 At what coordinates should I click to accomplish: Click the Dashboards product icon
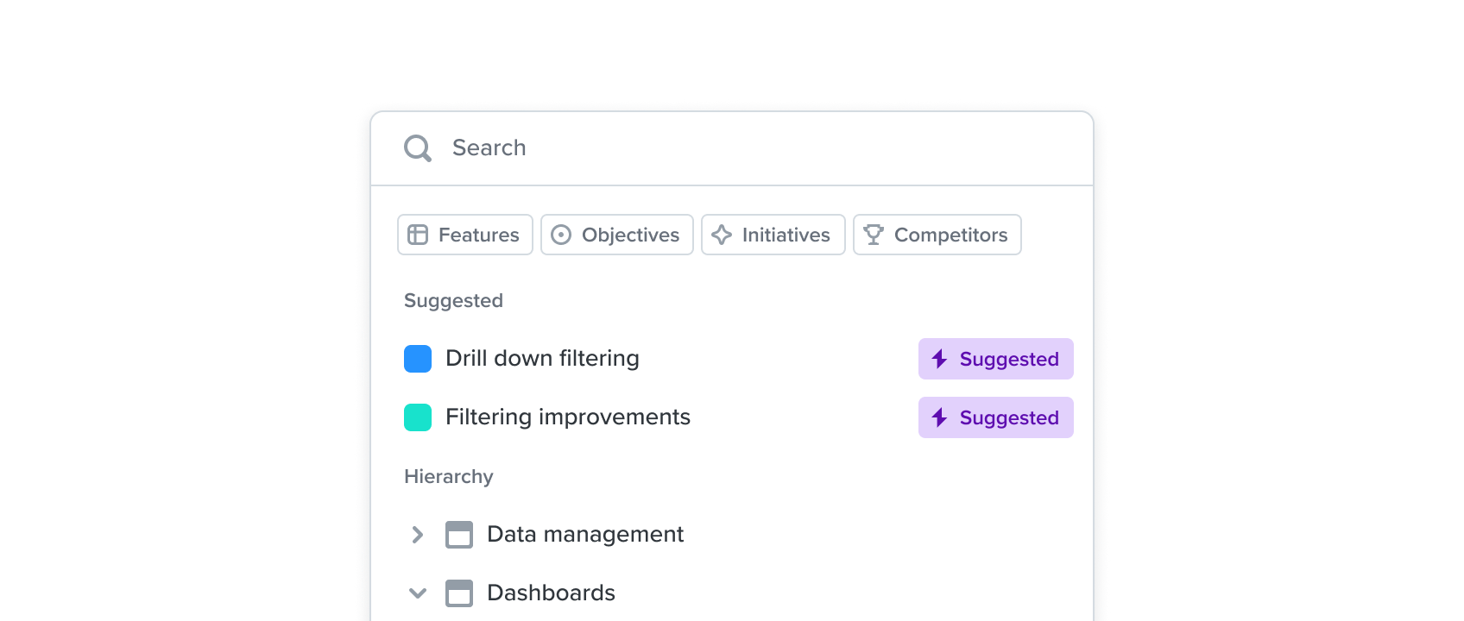(459, 593)
